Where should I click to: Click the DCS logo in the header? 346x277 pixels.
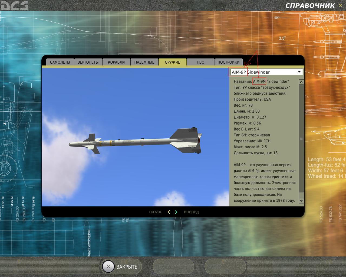(x=15, y=5)
